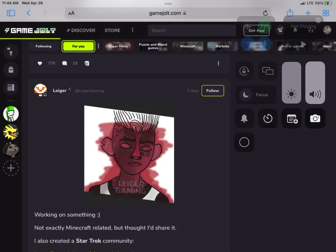Open the Store page
Viewport: 336px width, 252px height.
112,31
